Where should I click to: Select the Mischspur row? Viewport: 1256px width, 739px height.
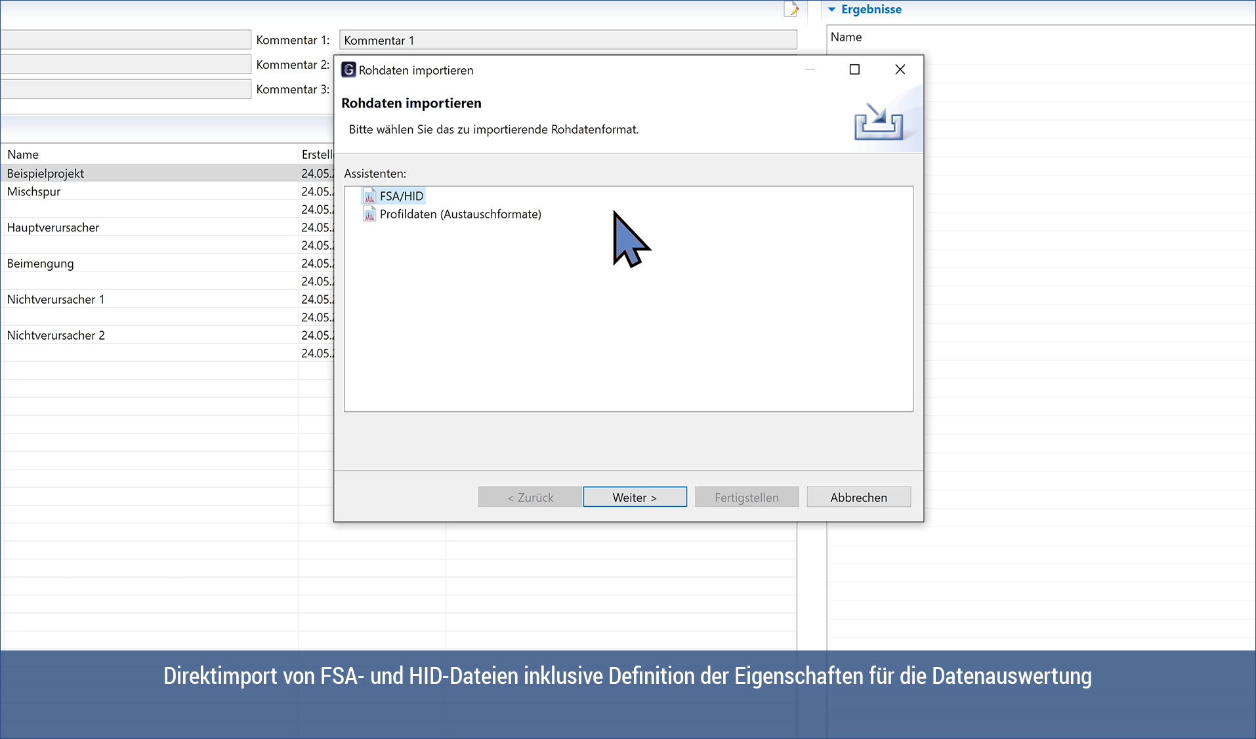click(x=167, y=191)
